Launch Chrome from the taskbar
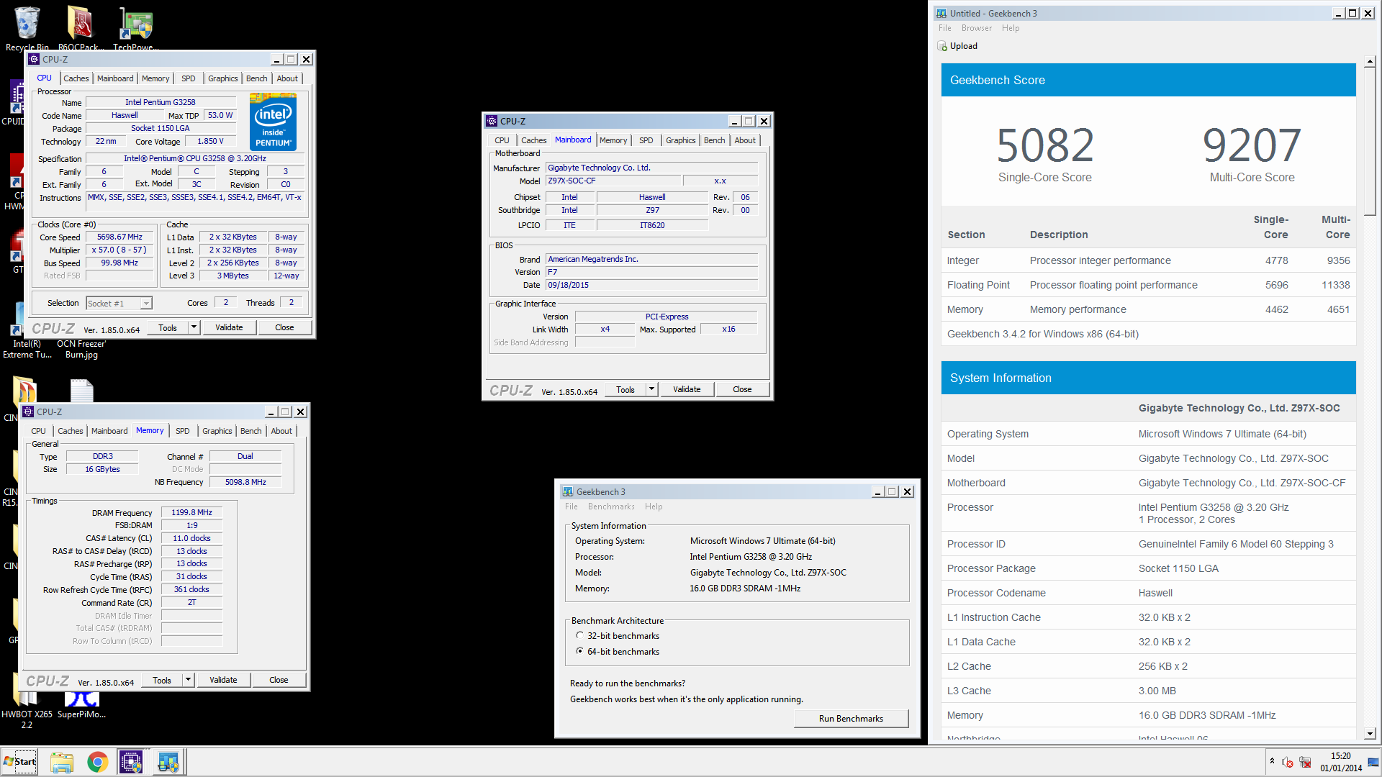 point(97,762)
